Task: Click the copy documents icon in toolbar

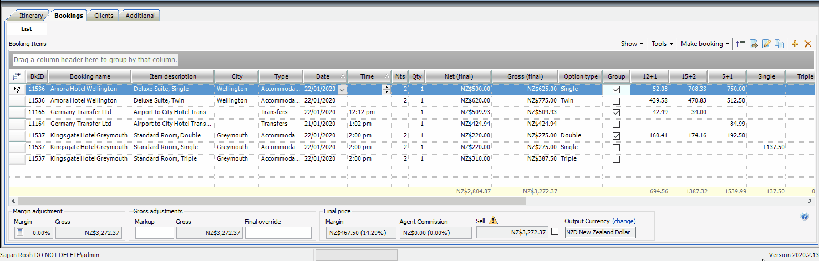Action: [779, 44]
